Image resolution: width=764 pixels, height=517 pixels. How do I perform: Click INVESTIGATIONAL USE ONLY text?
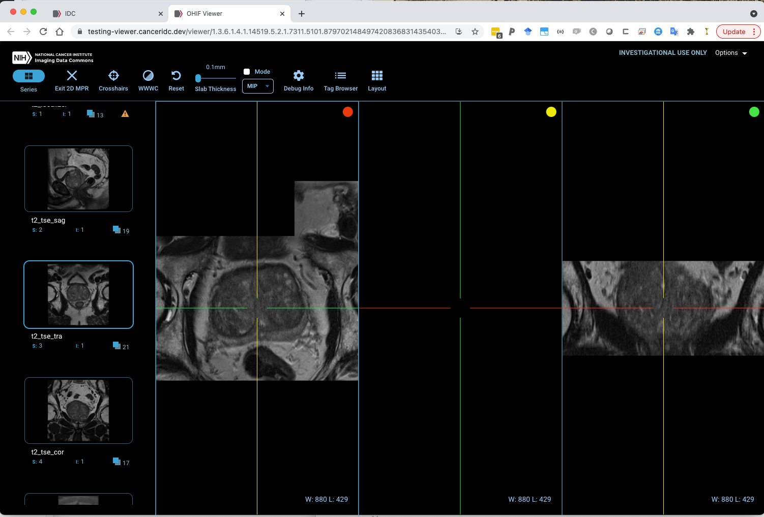(x=663, y=53)
